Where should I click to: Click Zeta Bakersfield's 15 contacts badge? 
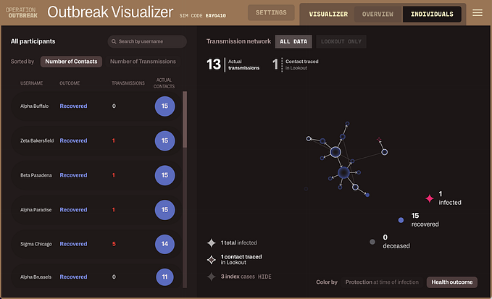click(164, 140)
